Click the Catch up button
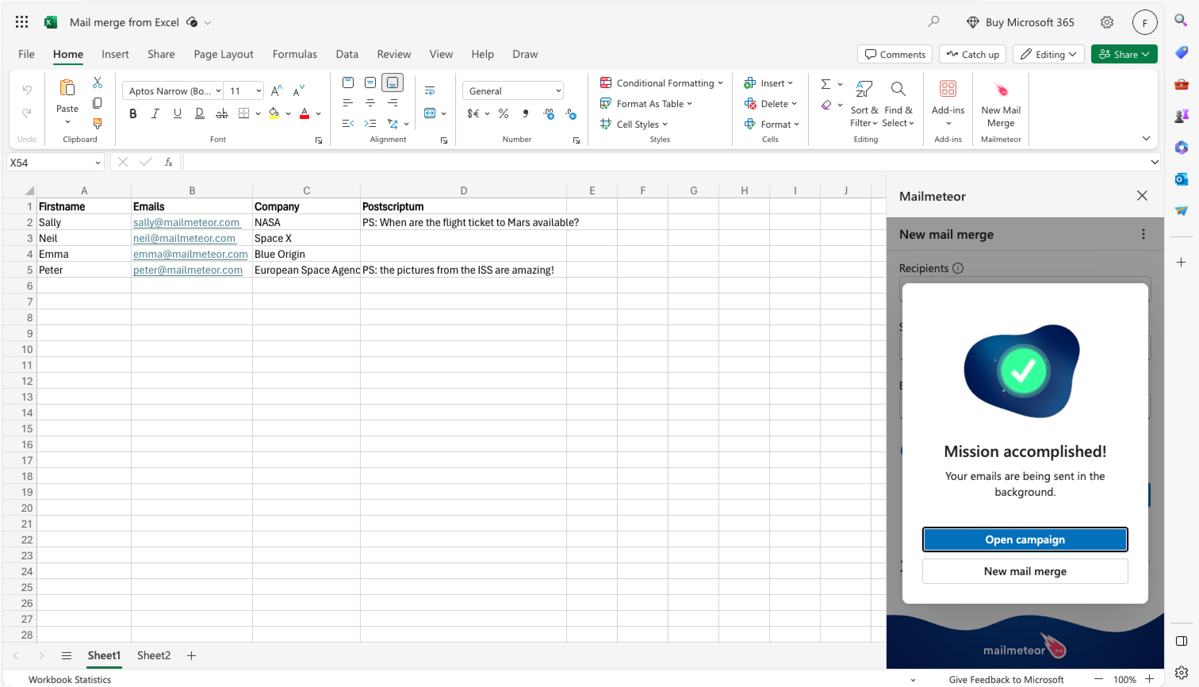The image size is (1199, 687). tap(972, 54)
